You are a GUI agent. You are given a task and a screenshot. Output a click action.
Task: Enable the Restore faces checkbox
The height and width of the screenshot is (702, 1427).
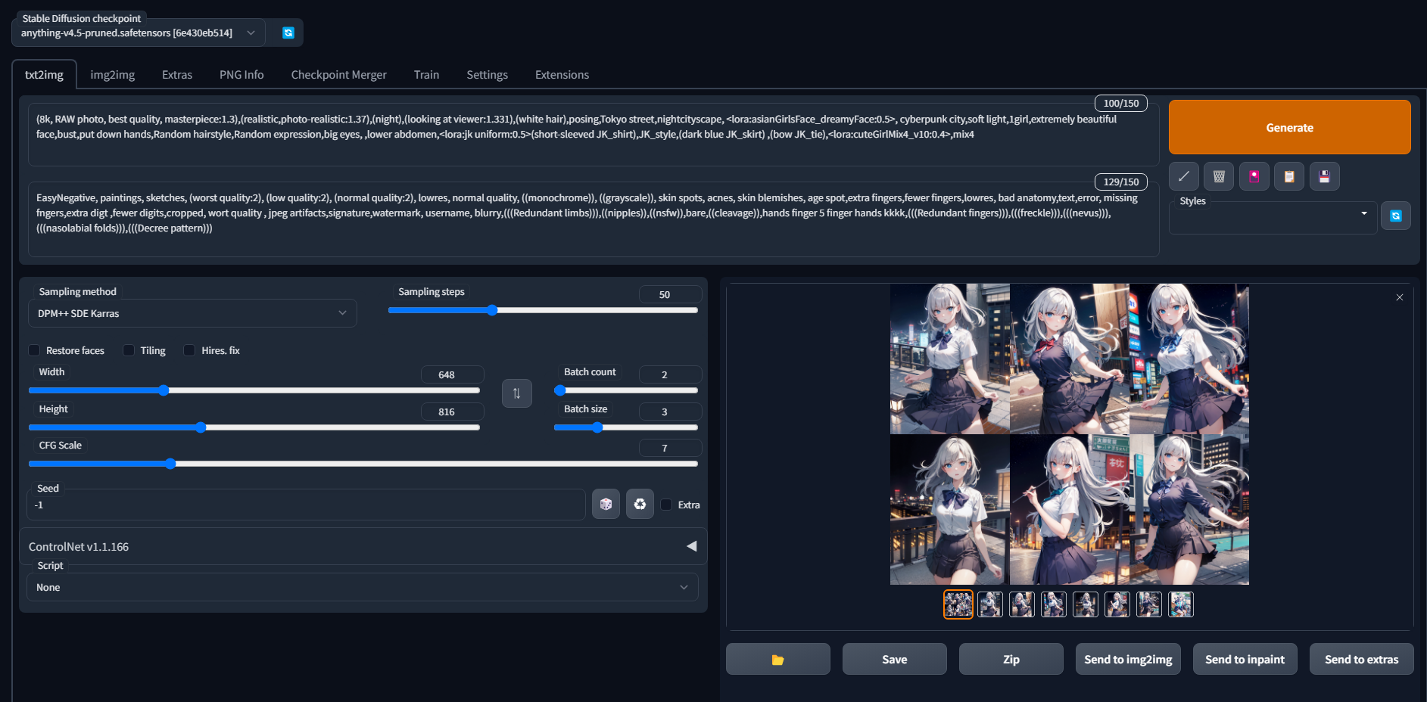[x=35, y=350]
